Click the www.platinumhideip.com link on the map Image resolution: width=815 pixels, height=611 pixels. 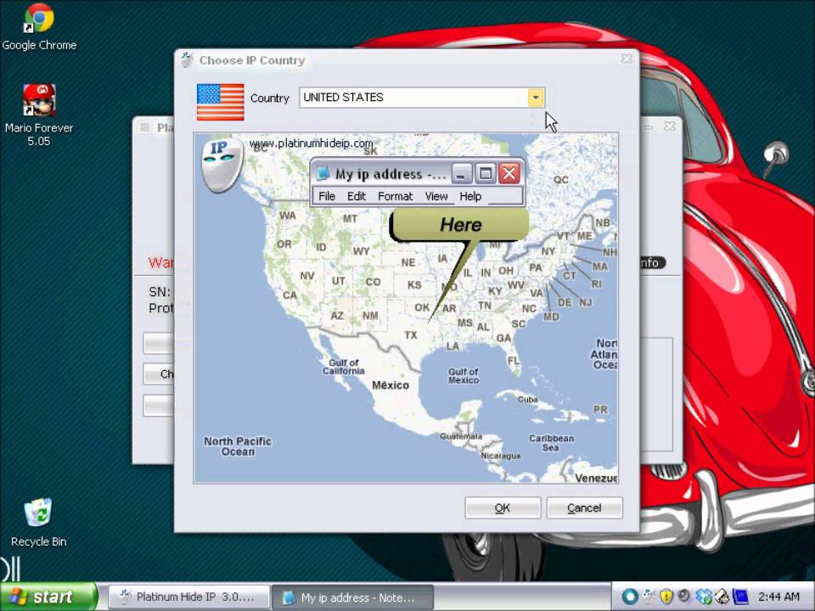pyautogui.click(x=311, y=143)
